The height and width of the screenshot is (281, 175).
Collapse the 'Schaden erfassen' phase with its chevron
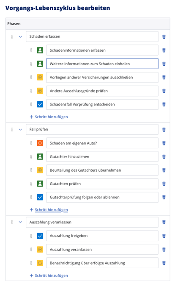point(20,37)
